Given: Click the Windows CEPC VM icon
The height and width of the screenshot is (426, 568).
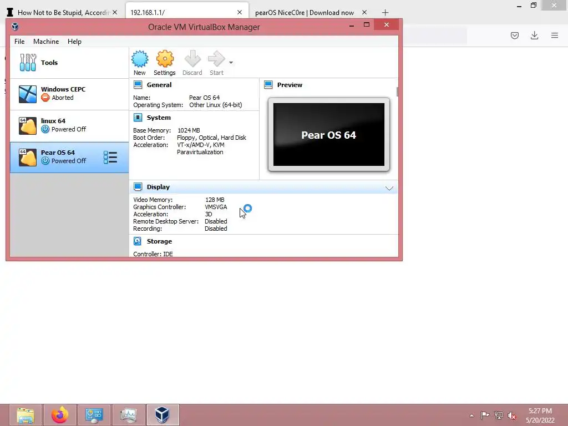Looking at the screenshot, I should 28,94.
